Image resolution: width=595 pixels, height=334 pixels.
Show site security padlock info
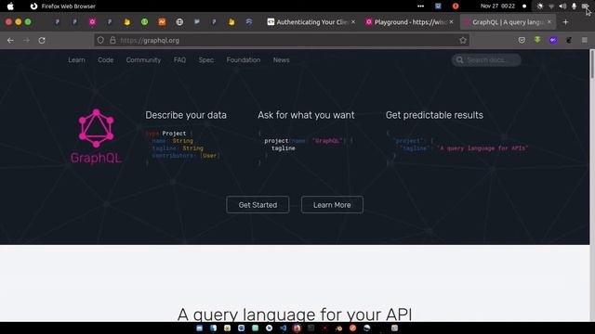click(x=112, y=40)
